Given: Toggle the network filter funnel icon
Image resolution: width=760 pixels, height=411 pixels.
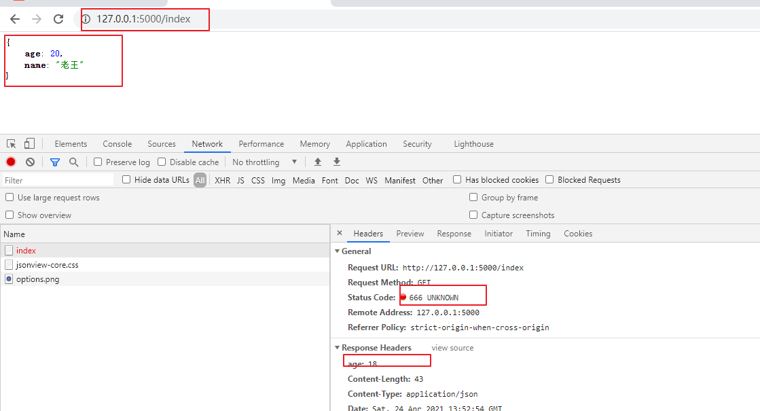Looking at the screenshot, I should tap(55, 162).
